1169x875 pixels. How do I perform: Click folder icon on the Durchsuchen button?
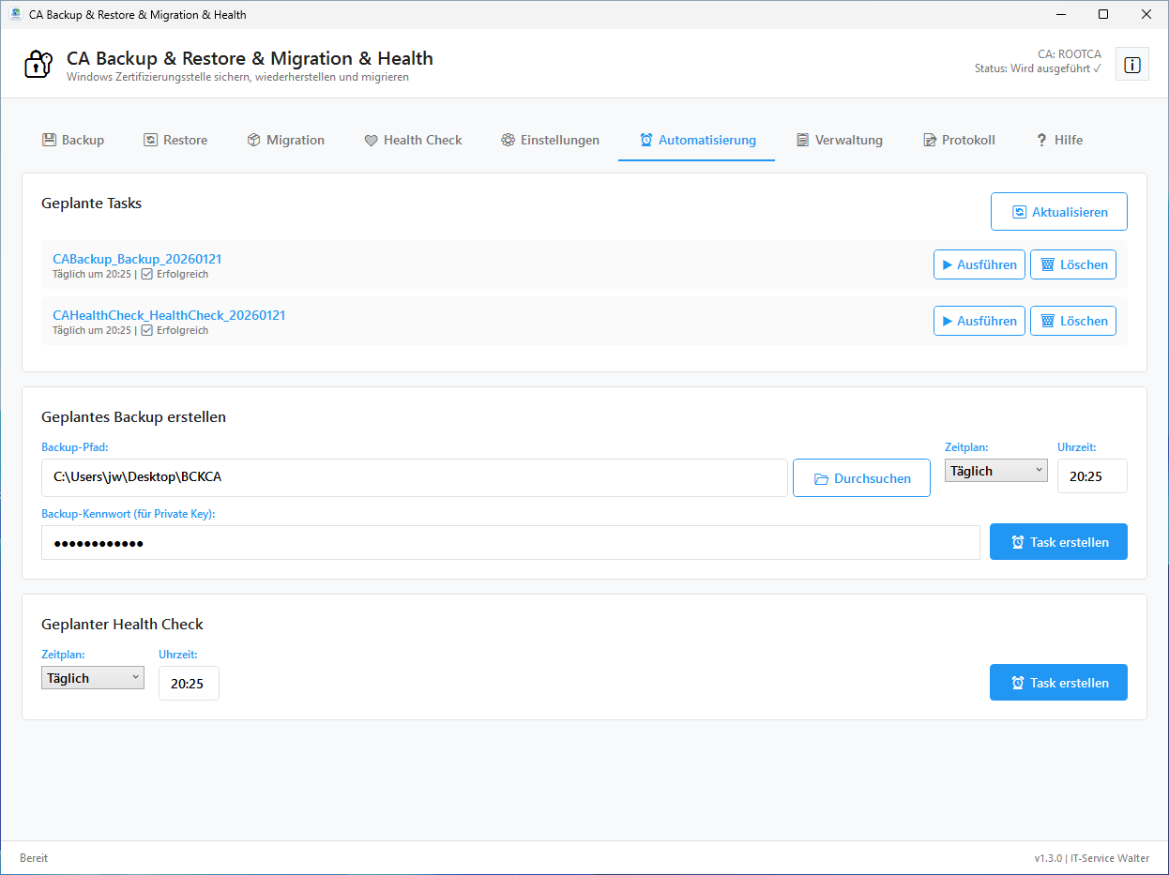[821, 478]
